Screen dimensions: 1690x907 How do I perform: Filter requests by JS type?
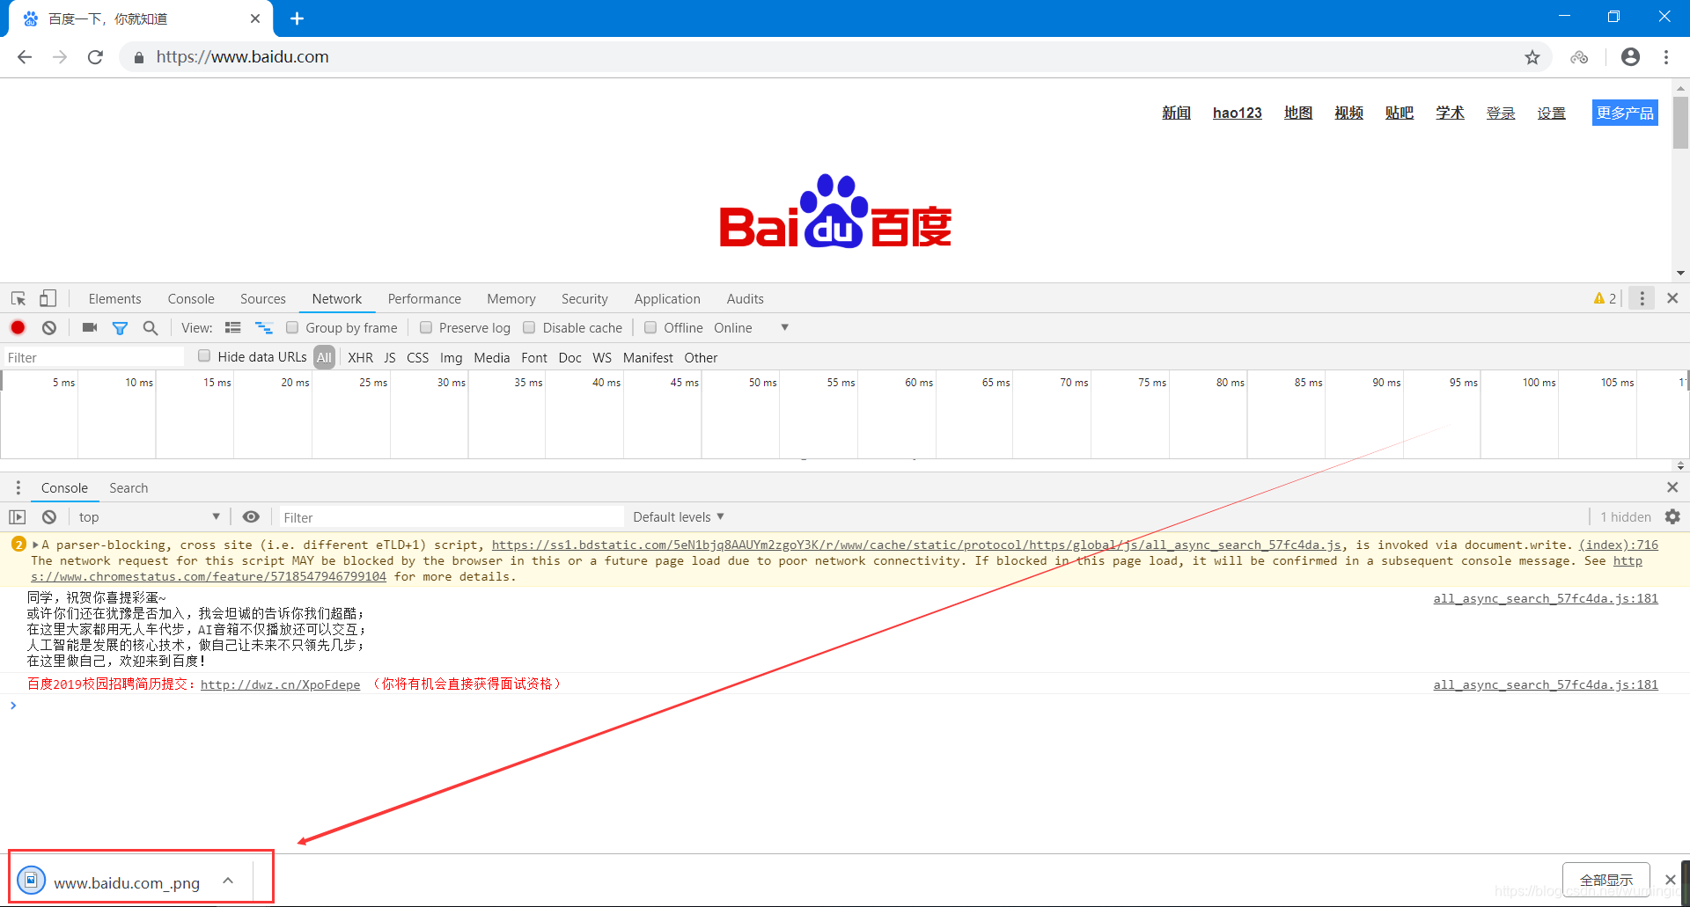tap(390, 357)
